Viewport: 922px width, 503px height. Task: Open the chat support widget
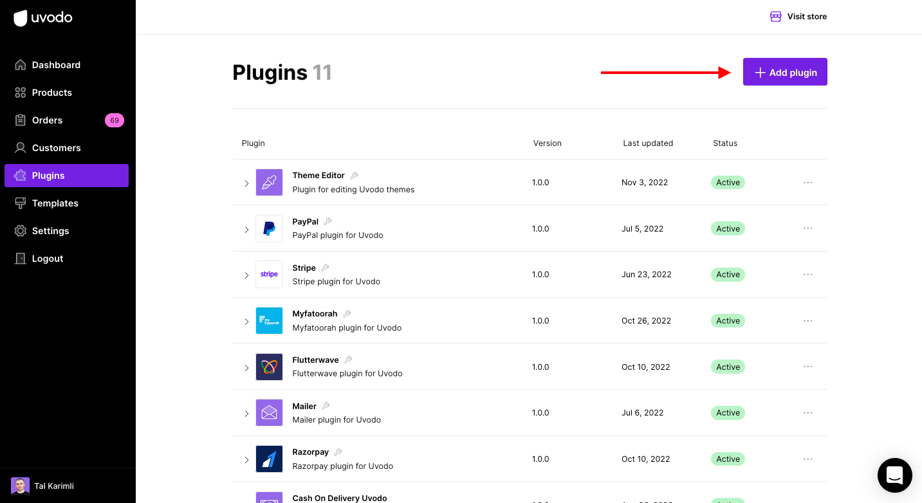[895, 475]
